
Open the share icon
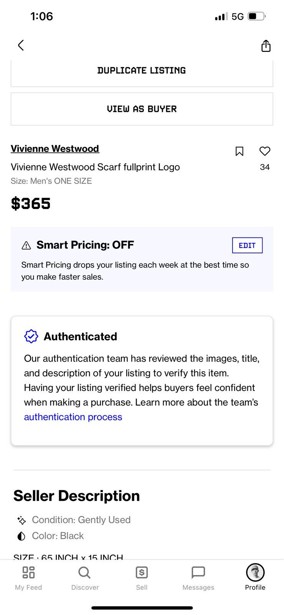click(266, 45)
